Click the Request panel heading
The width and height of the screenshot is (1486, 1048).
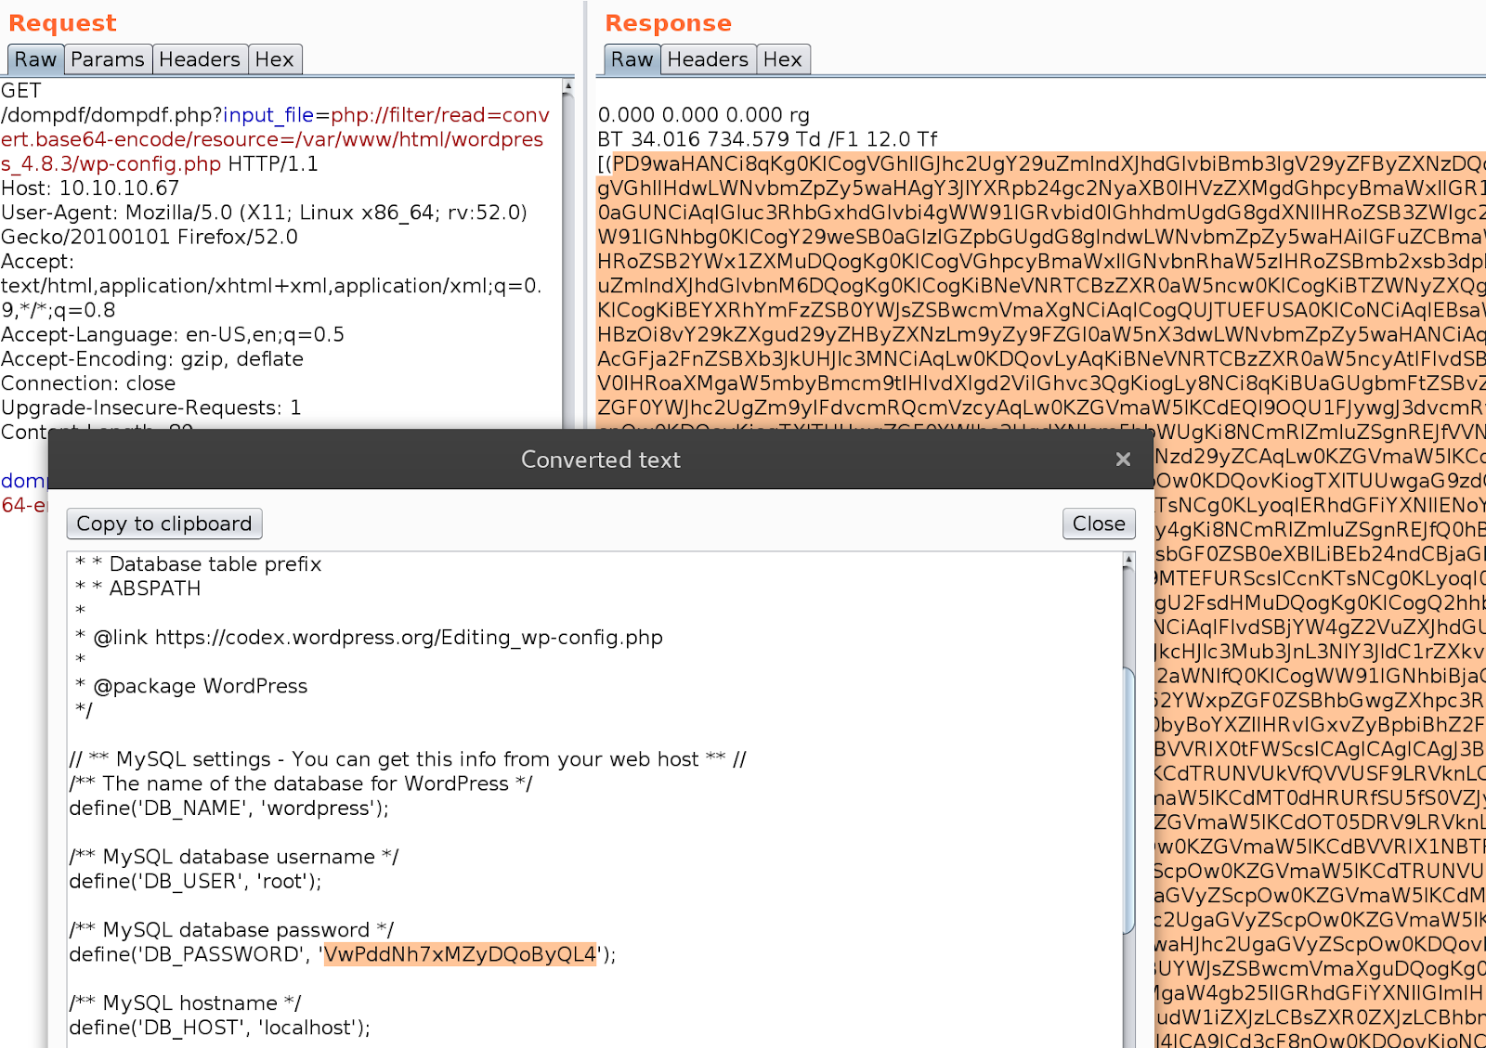coord(62,23)
